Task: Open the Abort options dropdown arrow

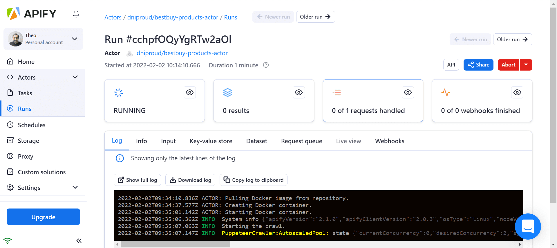Action: click(526, 65)
